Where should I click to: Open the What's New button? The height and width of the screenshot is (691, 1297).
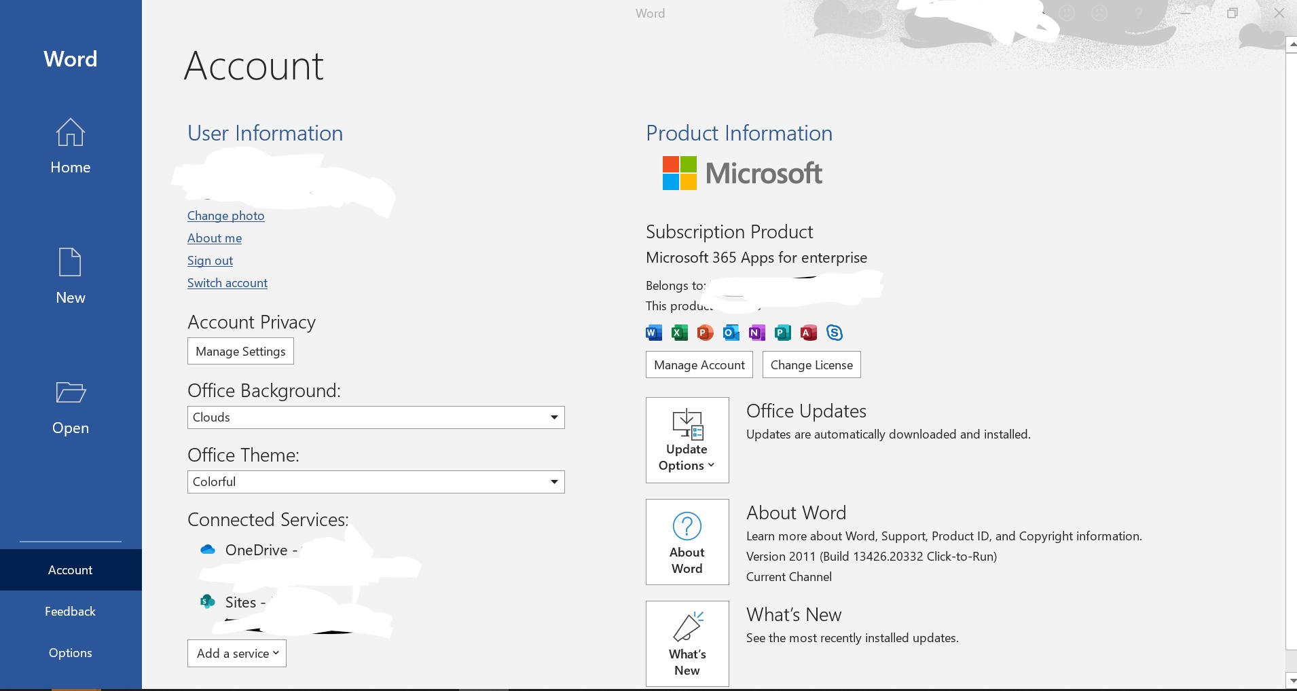tap(687, 644)
